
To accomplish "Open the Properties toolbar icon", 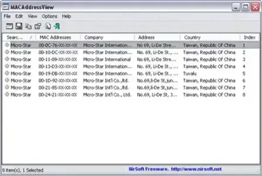I will pyautogui.click(x=38, y=26).
